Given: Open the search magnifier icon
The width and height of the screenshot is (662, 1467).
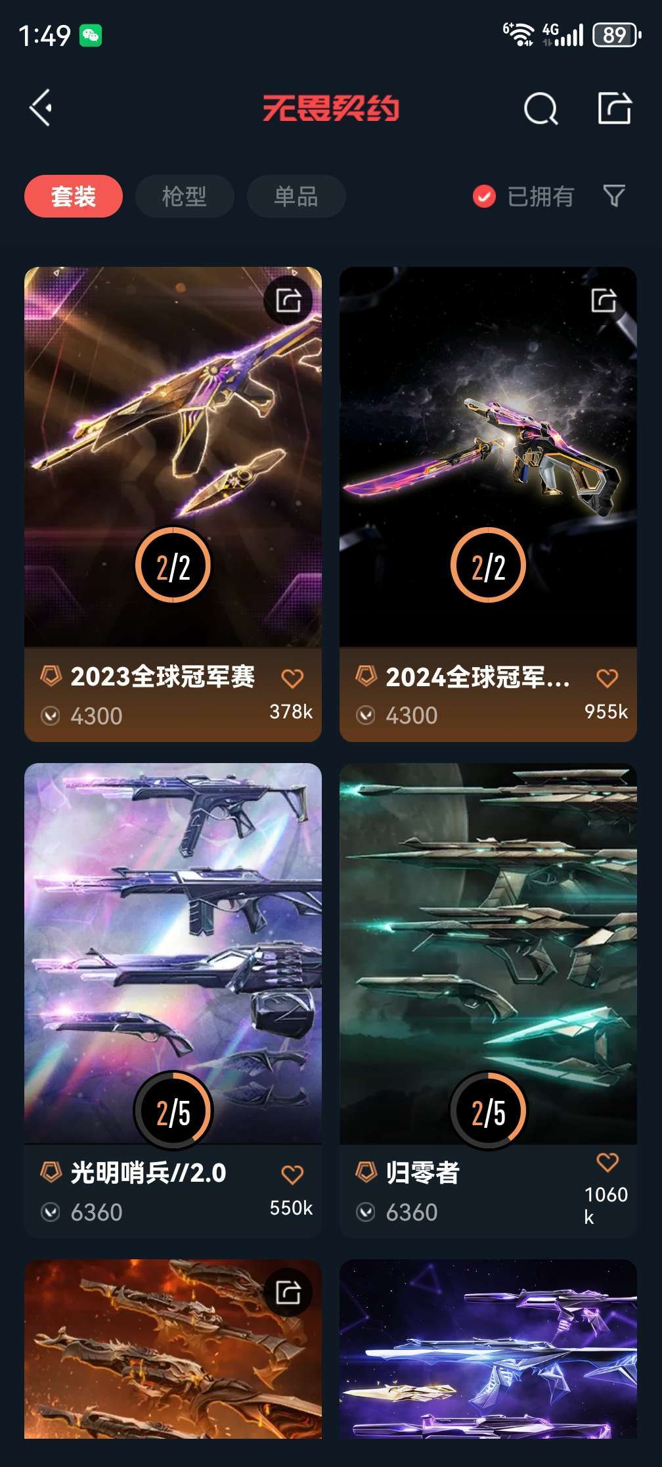Looking at the screenshot, I should (541, 108).
